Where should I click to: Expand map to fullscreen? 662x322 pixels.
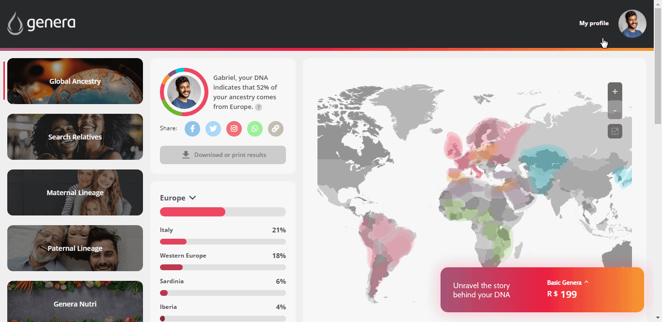click(615, 131)
